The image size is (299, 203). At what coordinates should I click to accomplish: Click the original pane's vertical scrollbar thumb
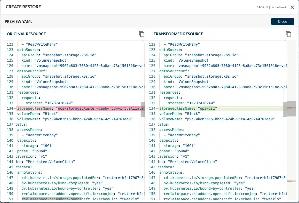[142, 108]
